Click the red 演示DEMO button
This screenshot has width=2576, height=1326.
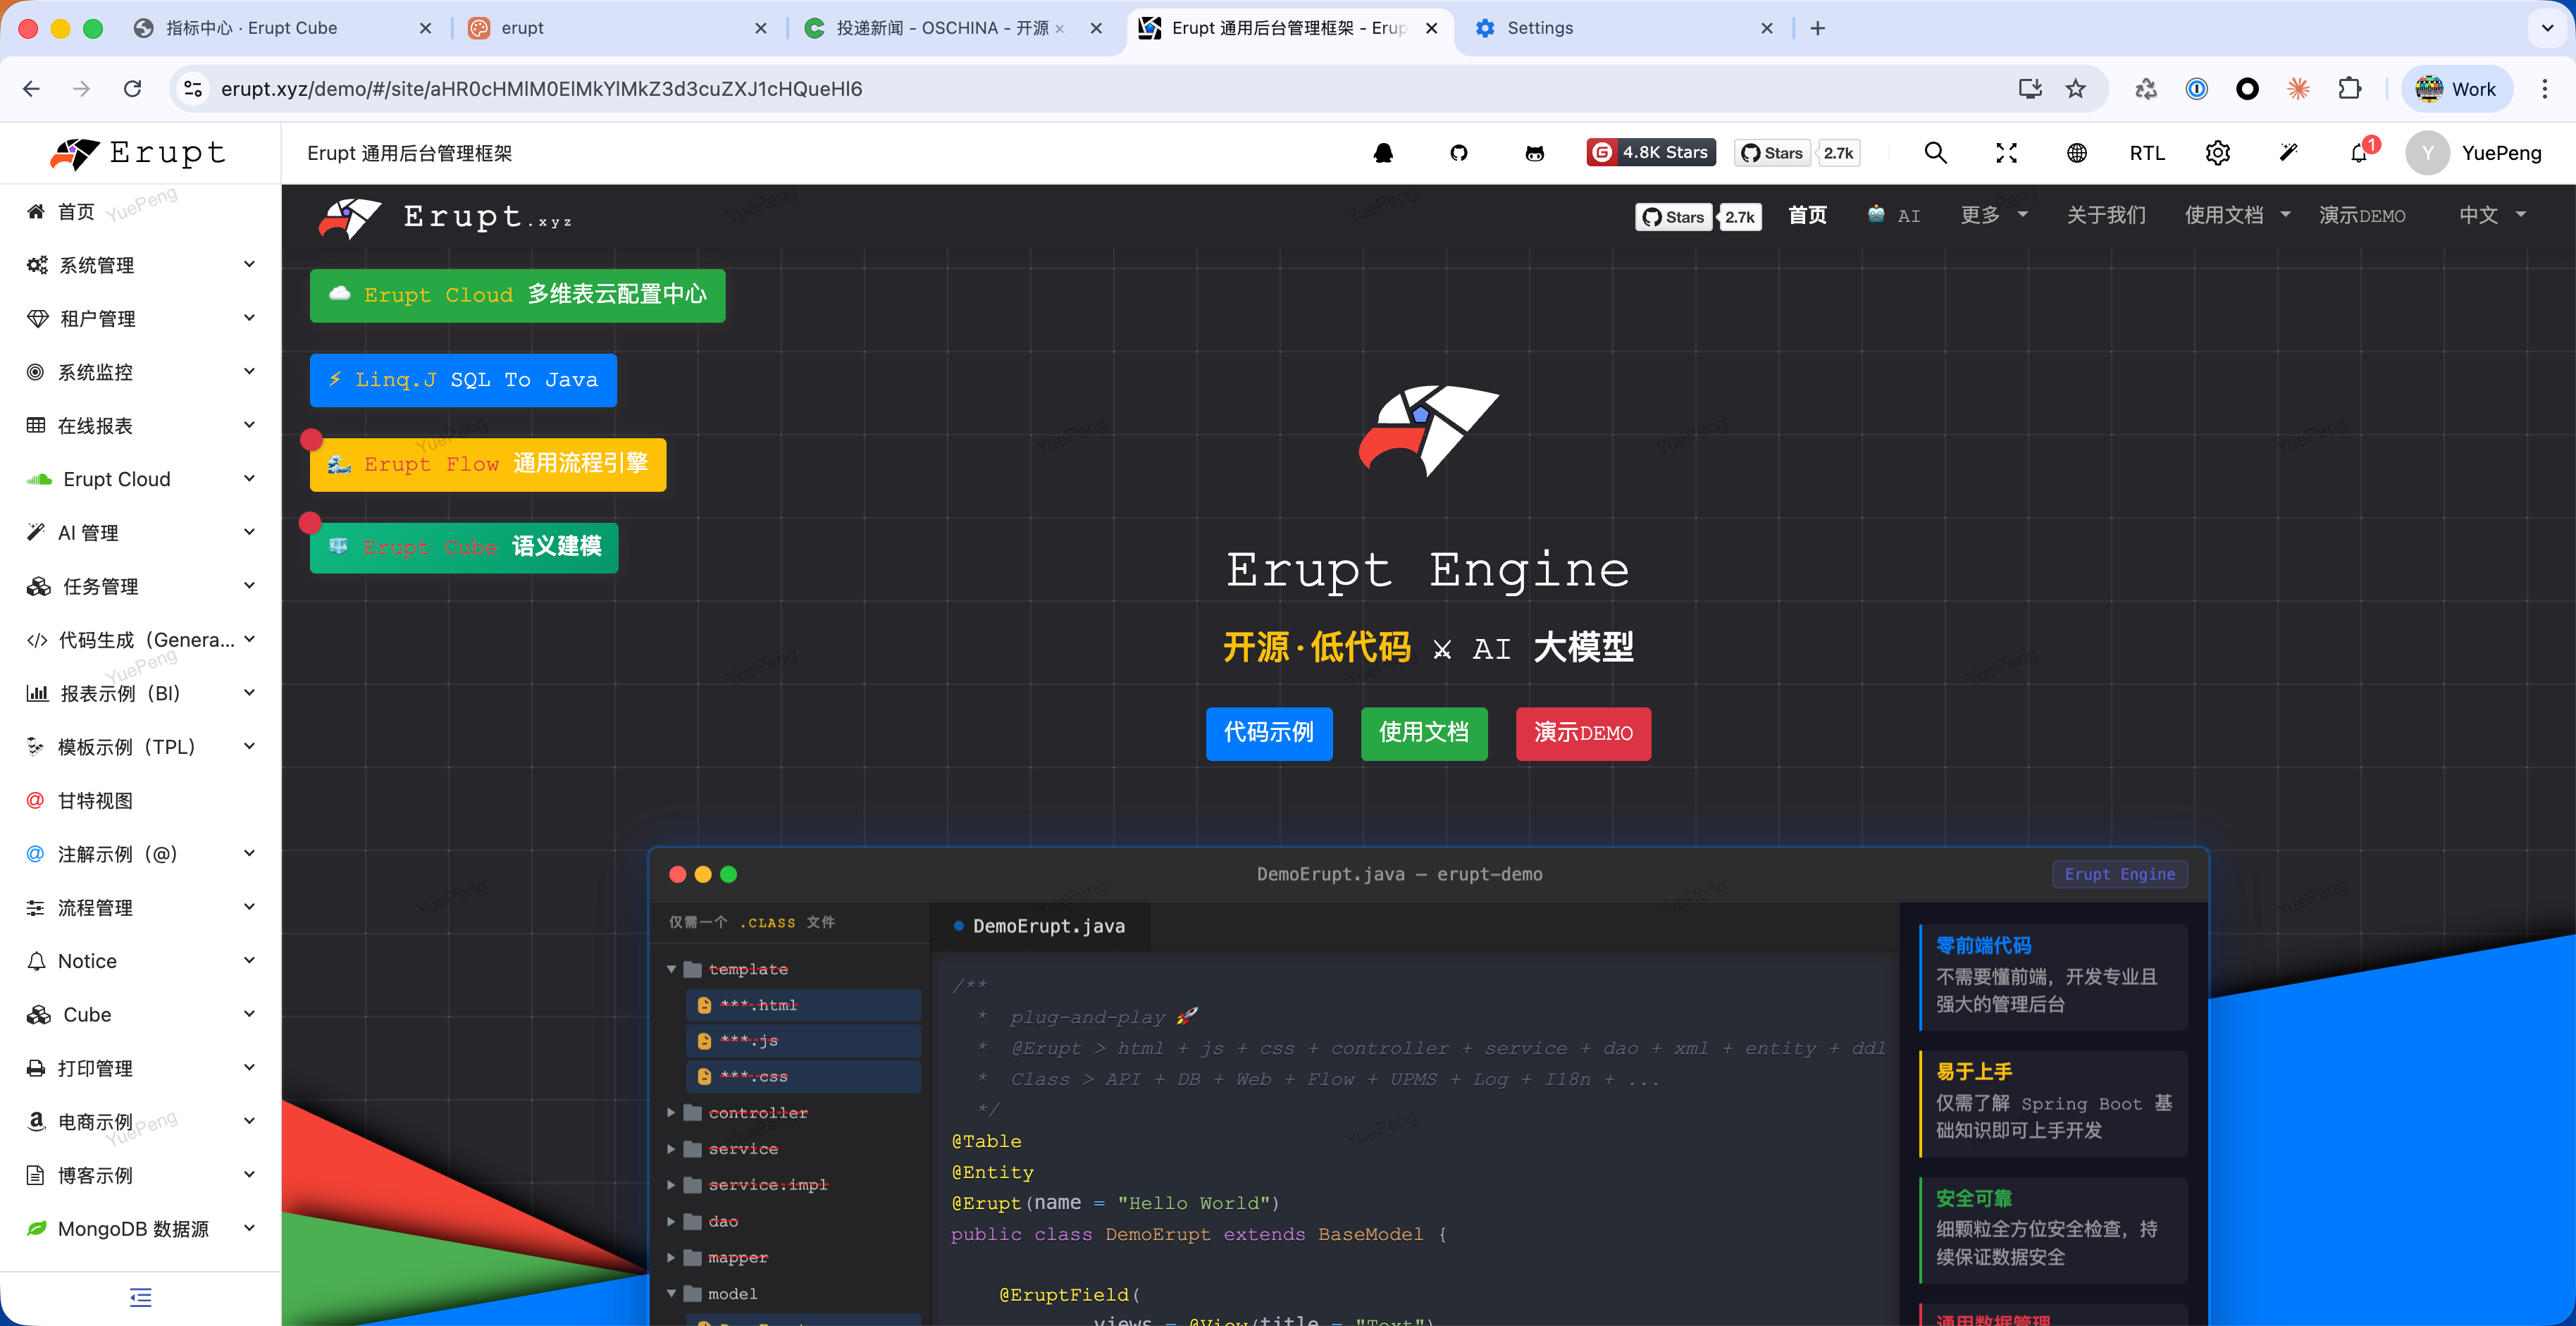click(1583, 733)
